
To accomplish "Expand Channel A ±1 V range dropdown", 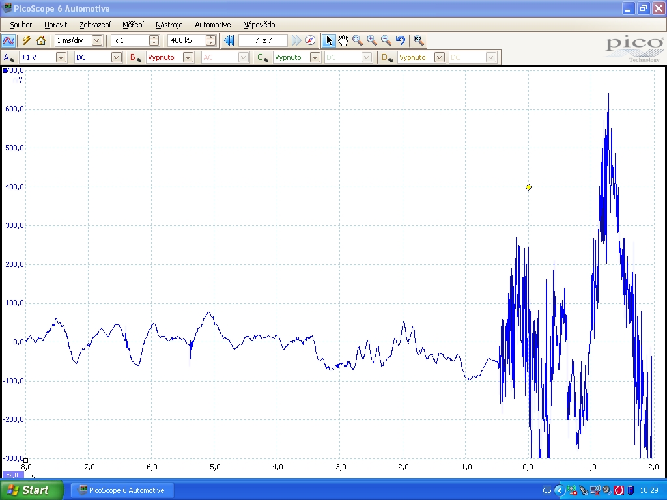I will coord(61,57).
